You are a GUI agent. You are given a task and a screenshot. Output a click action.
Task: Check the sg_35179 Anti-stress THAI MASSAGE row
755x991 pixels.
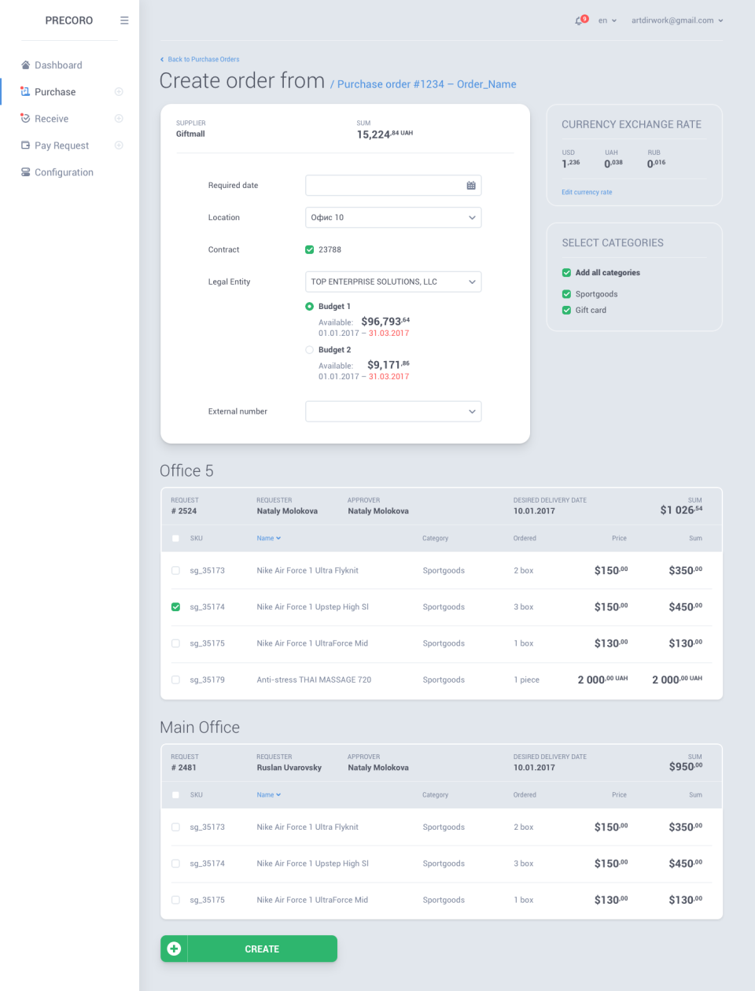tap(175, 680)
